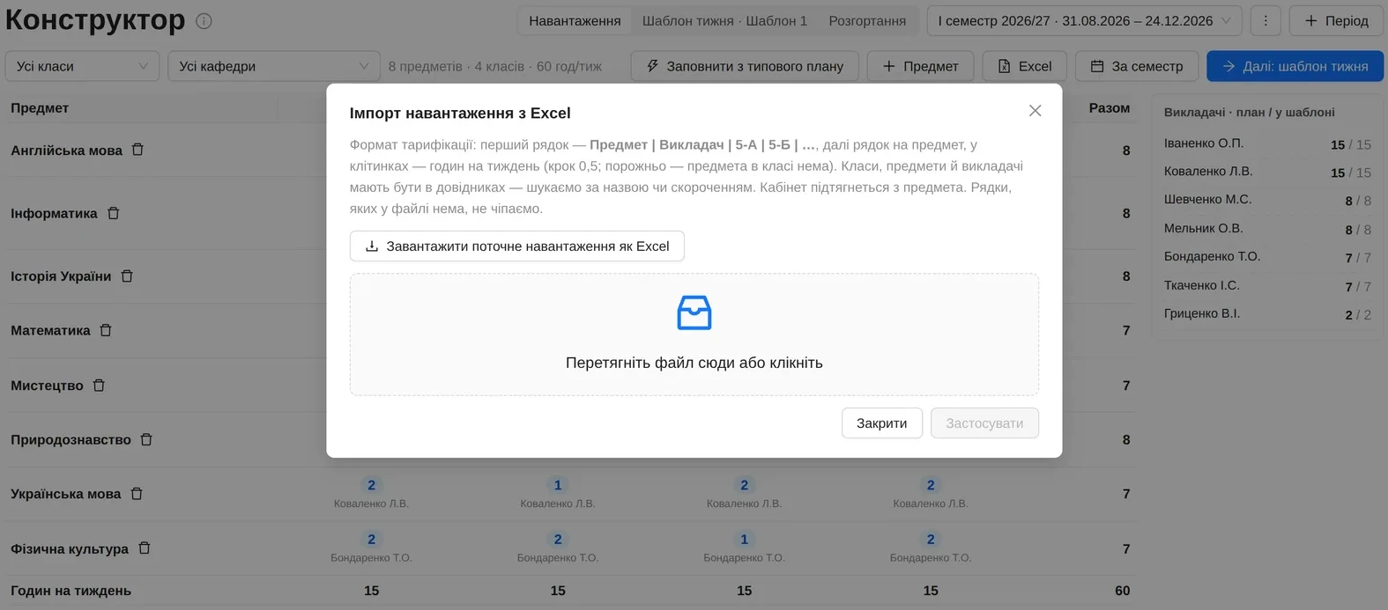Click the Англійська мова subject name
Image resolution: width=1388 pixels, height=610 pixels.
tap(67, 151)
